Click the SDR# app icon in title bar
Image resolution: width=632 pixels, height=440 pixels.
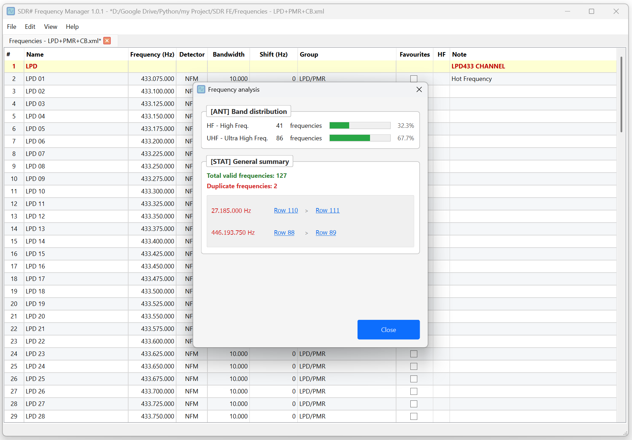click(x=11, y=11)
